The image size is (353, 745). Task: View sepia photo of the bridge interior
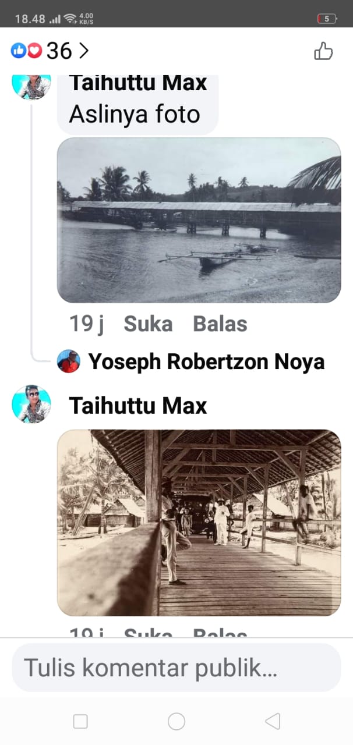point(199,523)
